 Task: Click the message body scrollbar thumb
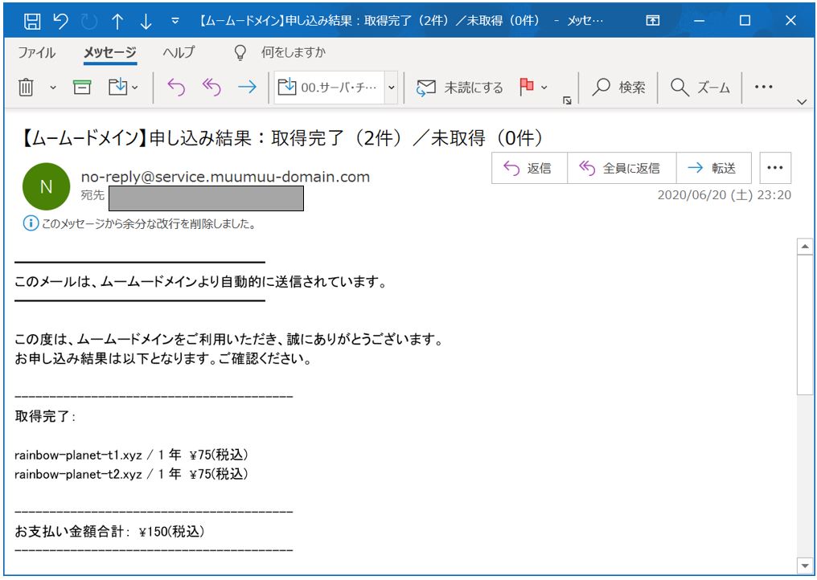pyautogui.click(x=805, y=325)
